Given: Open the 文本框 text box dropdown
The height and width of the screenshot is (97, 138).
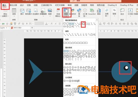Looking at the screenshot, I should click(130, 12).
